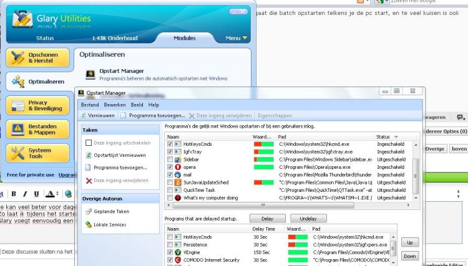Screen dimensions: 468x266
Task: Click the Thunderbird mail icon
Action: pos(178,175)
